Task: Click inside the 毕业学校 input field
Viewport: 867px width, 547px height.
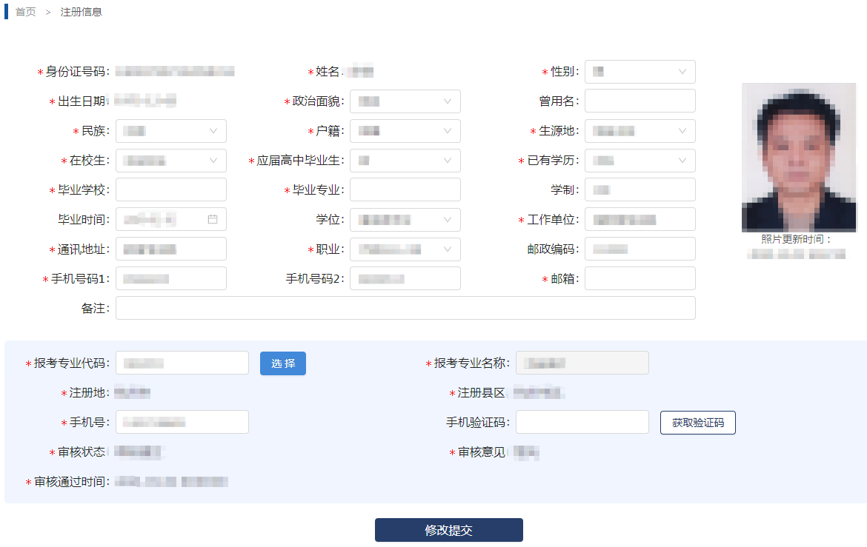Action: pos(170,189)
